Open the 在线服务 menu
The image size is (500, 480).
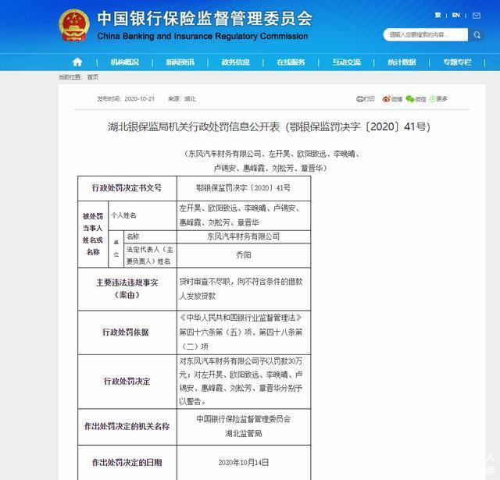click(291, 62)
